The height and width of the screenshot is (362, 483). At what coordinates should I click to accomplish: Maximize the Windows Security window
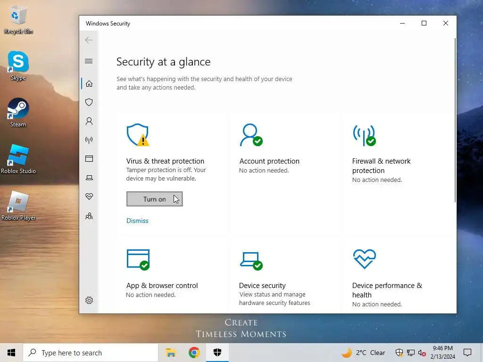424,23
